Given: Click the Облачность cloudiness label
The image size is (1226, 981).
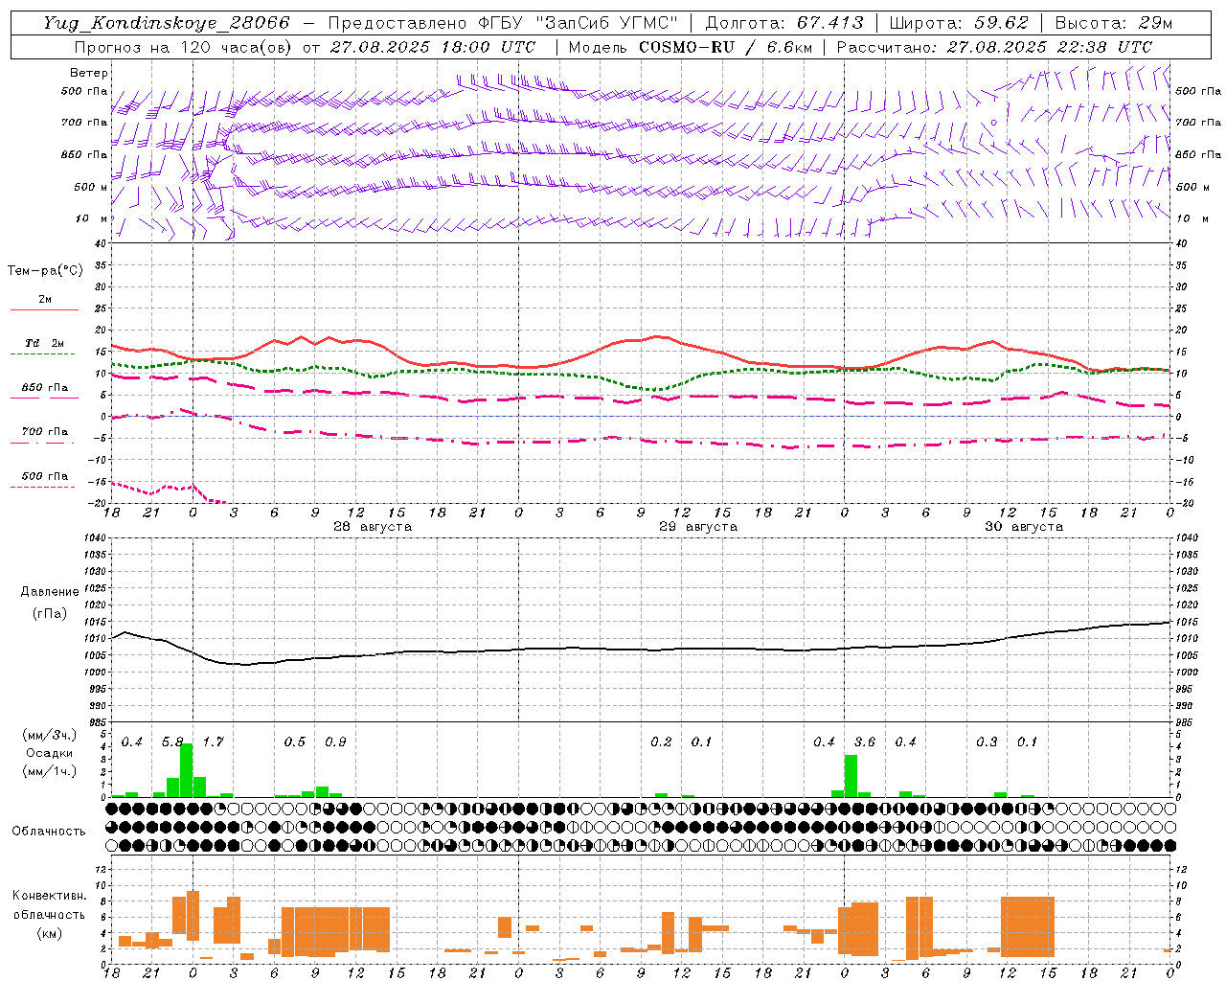Looking at the screenshot, I should [49, 832].
